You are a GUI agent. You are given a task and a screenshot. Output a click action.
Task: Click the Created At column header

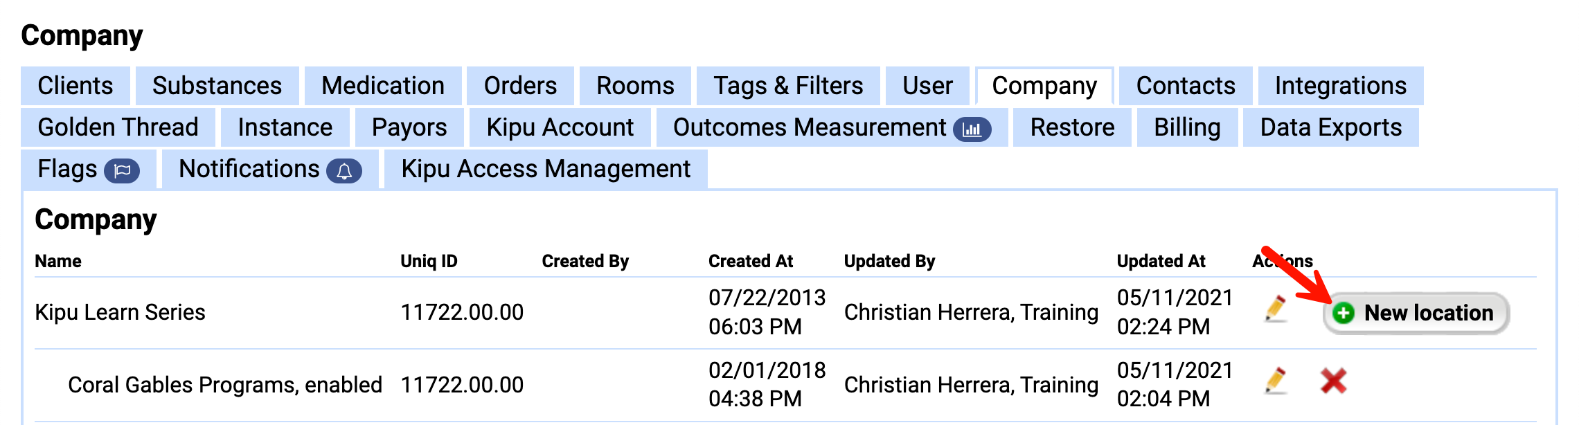pos(751,261)
